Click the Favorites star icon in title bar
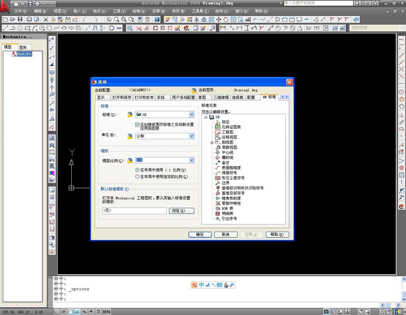This screenshot has width=406, height=315. (x=375, y=3)
